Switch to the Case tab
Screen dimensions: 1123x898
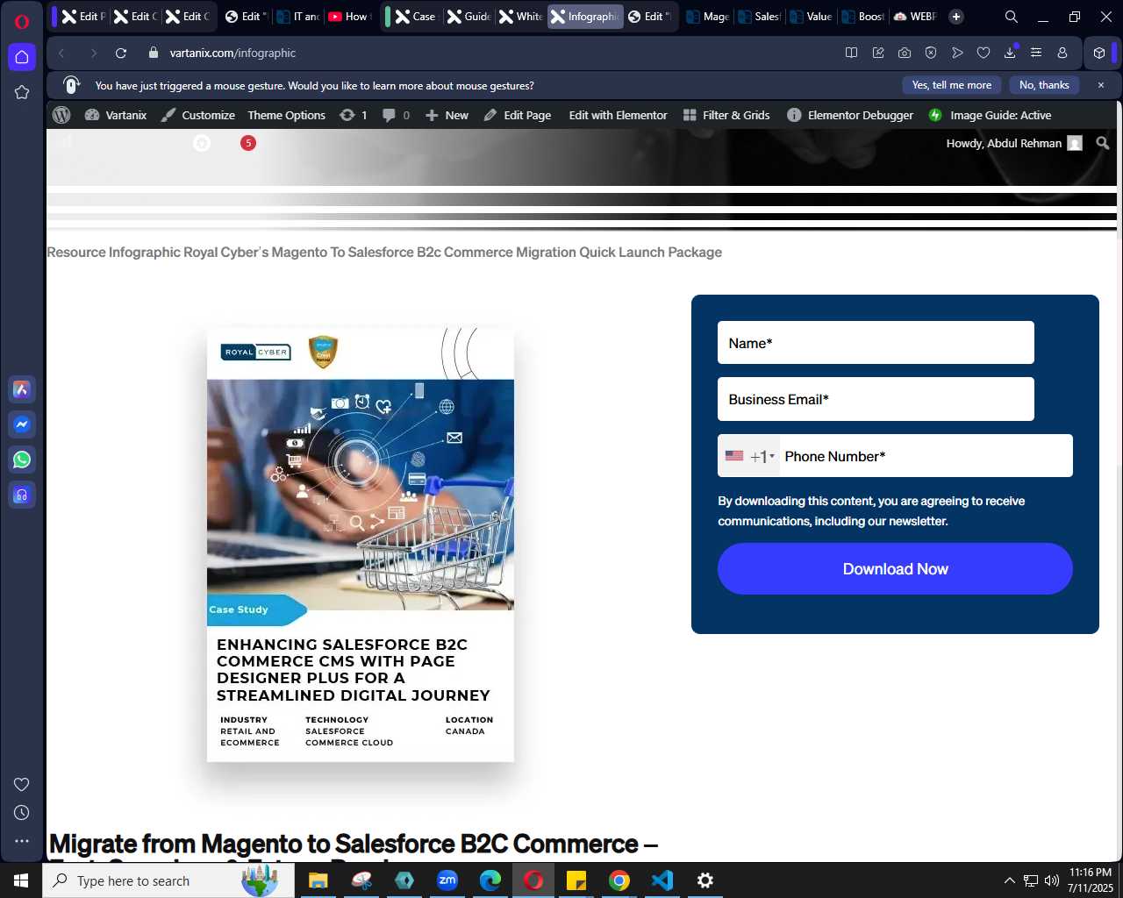[x=413, y=17]
